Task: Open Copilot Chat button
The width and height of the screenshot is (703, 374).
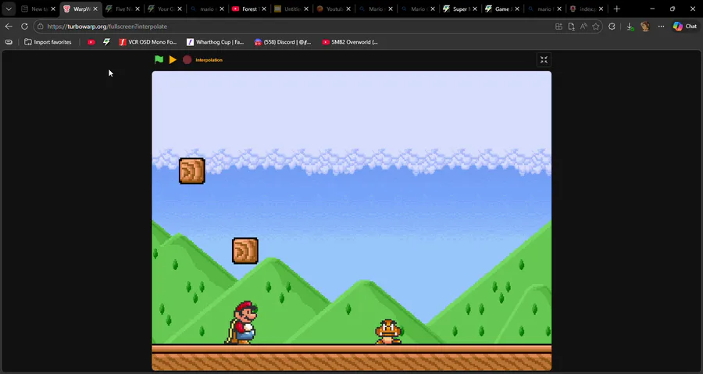Action: 685,27
